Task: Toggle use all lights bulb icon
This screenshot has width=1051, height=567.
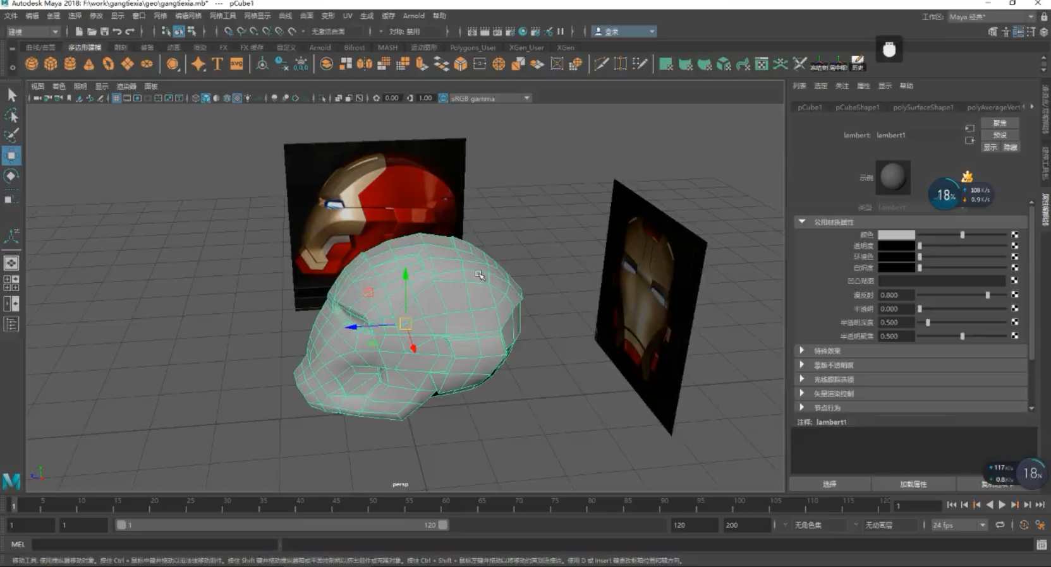Action: pos(248,98)
